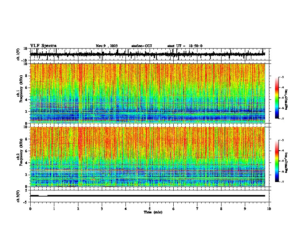Click the ch.1 PSD color scale bar
The width and height of the screenshot is (303, 234).
point(277,98)
